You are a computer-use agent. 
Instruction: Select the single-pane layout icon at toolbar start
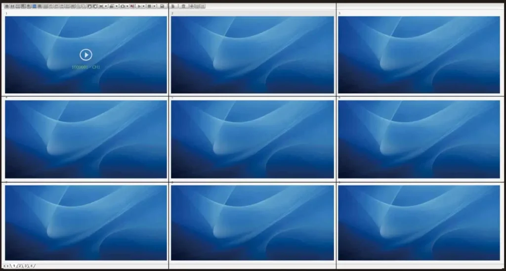7,6
